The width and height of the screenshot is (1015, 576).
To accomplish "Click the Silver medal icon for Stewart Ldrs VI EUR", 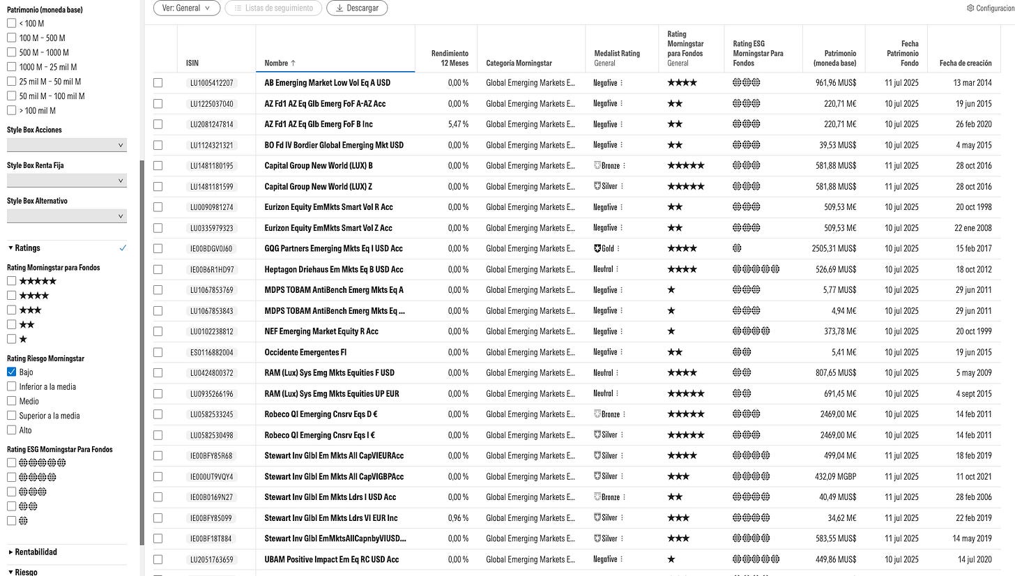I will 597,517.
